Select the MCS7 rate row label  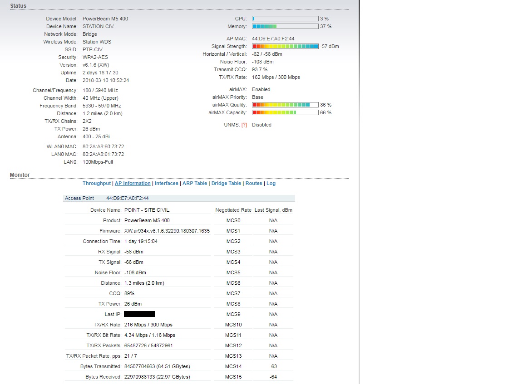coord(233,293)
